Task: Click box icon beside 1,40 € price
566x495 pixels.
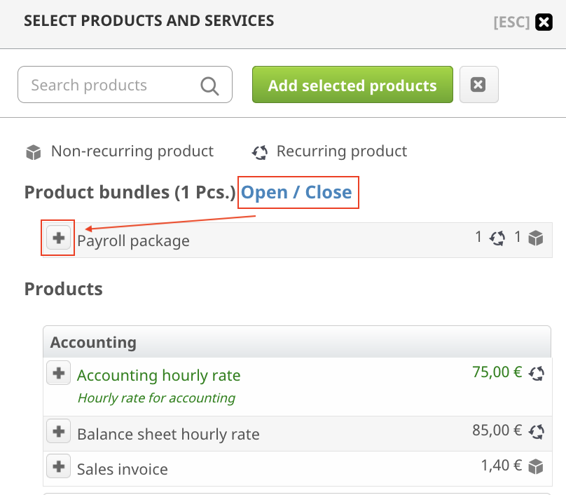Action: tap(536, 466)
